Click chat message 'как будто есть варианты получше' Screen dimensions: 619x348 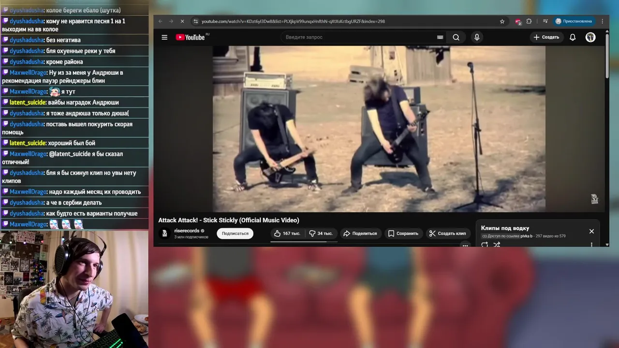pos(92,214)
